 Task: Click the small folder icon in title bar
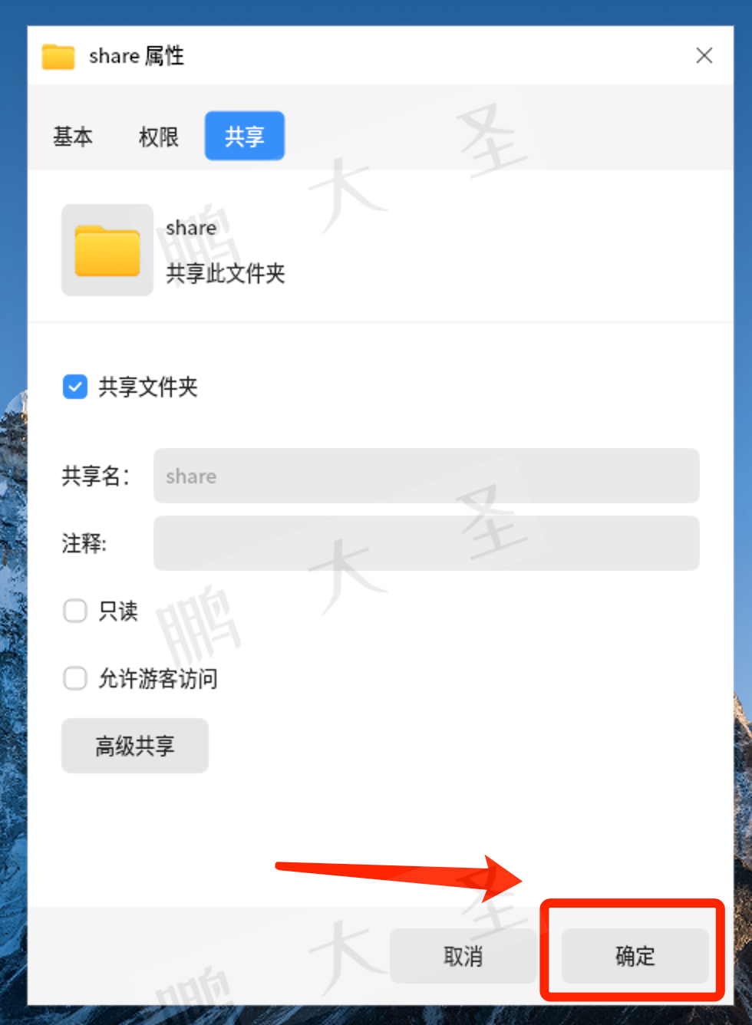point(58,56)
